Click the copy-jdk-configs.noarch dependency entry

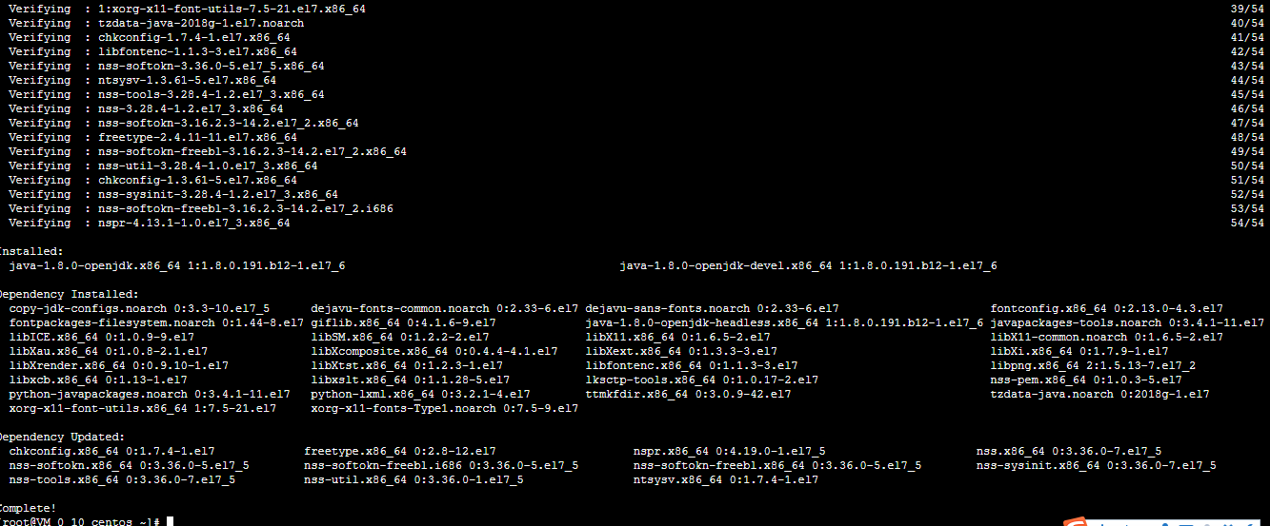click(139, 308)
